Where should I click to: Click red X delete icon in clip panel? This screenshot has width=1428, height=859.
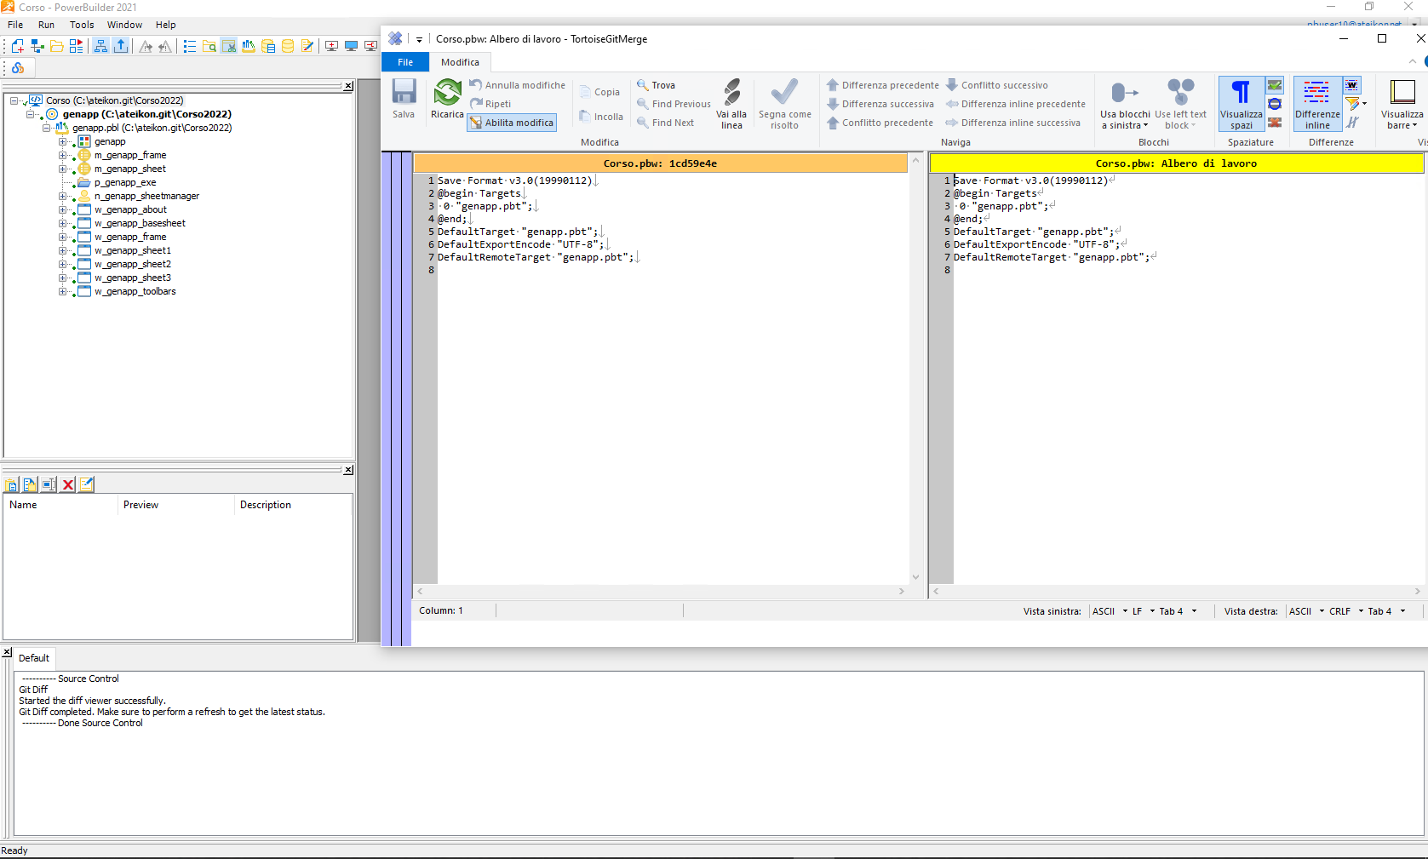coord(68,484)
